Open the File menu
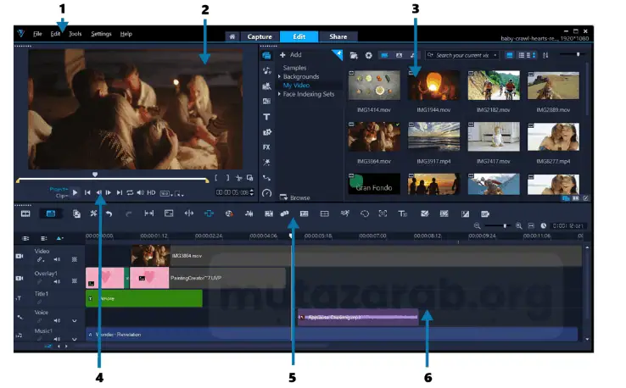Image resolution: width=626 pixels, height=388 pixels. pyautogui.click(x=37, y=34)
